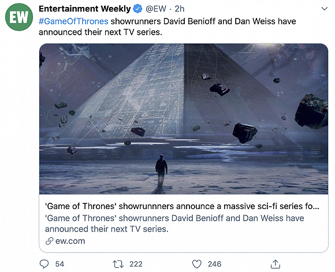This screenshot has height=272, width=335.
Task: Open the article headline about sci-fi series
Action: click(x=182, y=206)
